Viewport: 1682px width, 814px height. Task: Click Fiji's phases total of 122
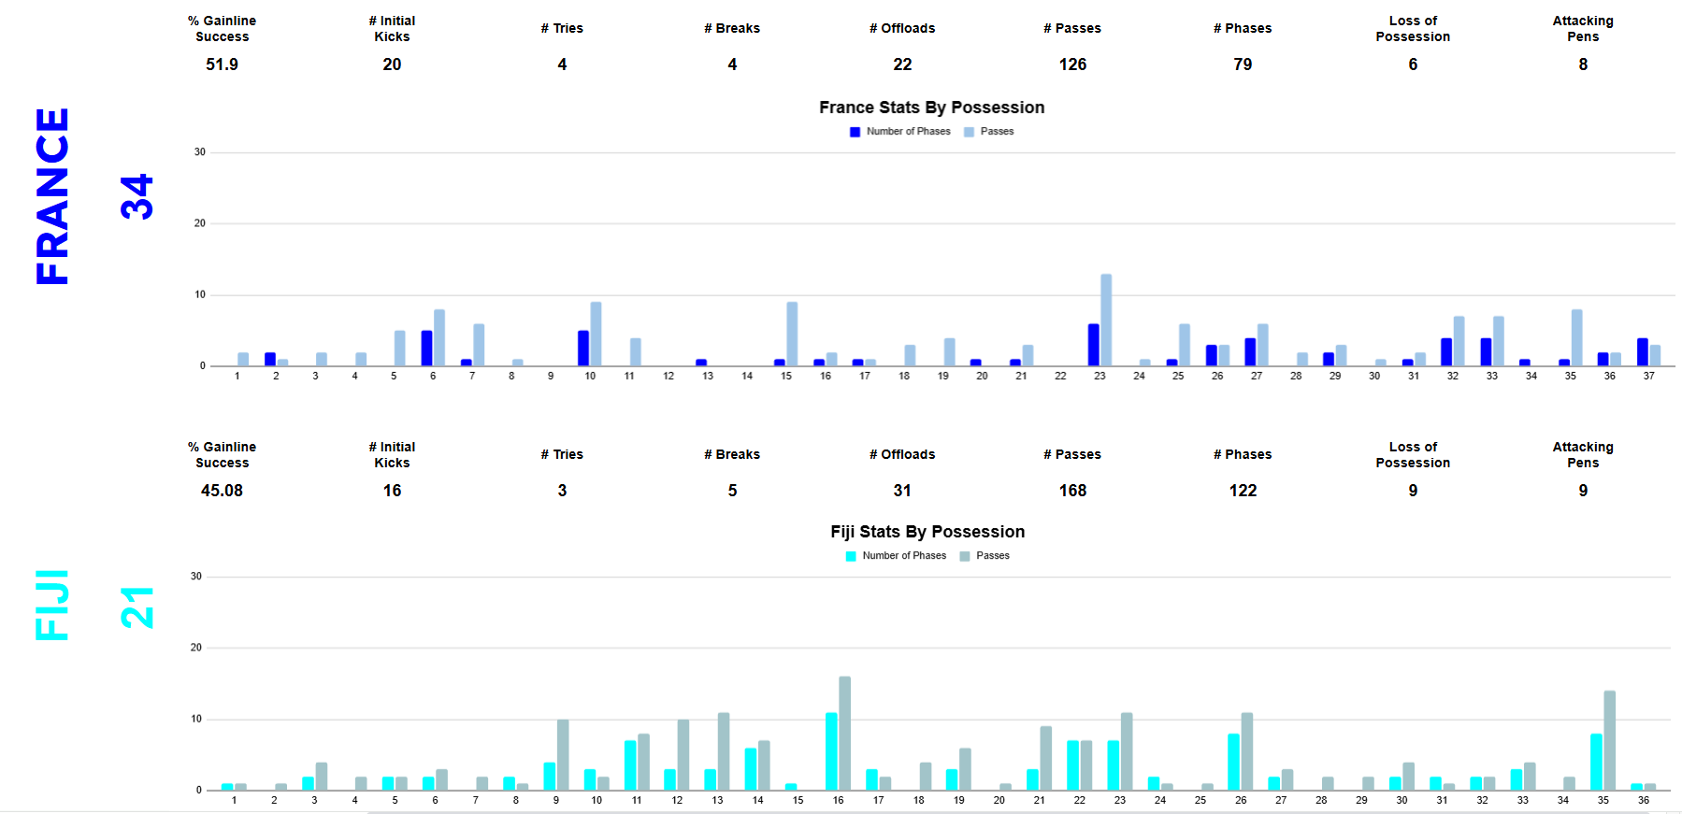tap(1243, 491)
